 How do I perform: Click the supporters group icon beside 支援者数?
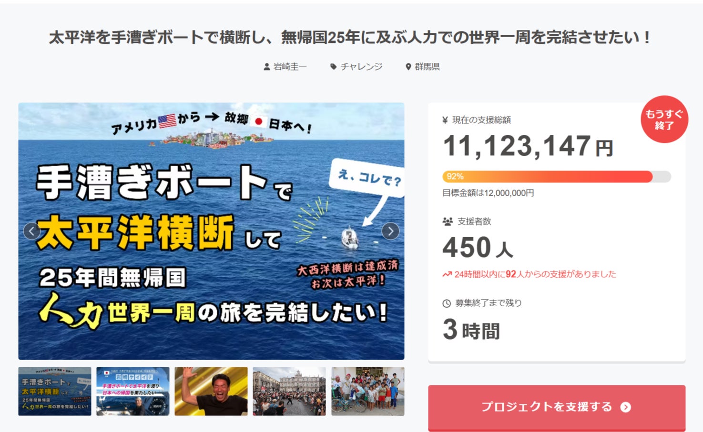tap(448, 221)
